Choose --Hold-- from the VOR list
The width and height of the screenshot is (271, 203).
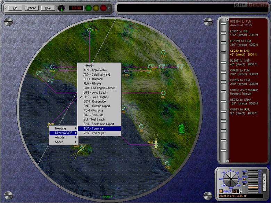pos(99,66)
